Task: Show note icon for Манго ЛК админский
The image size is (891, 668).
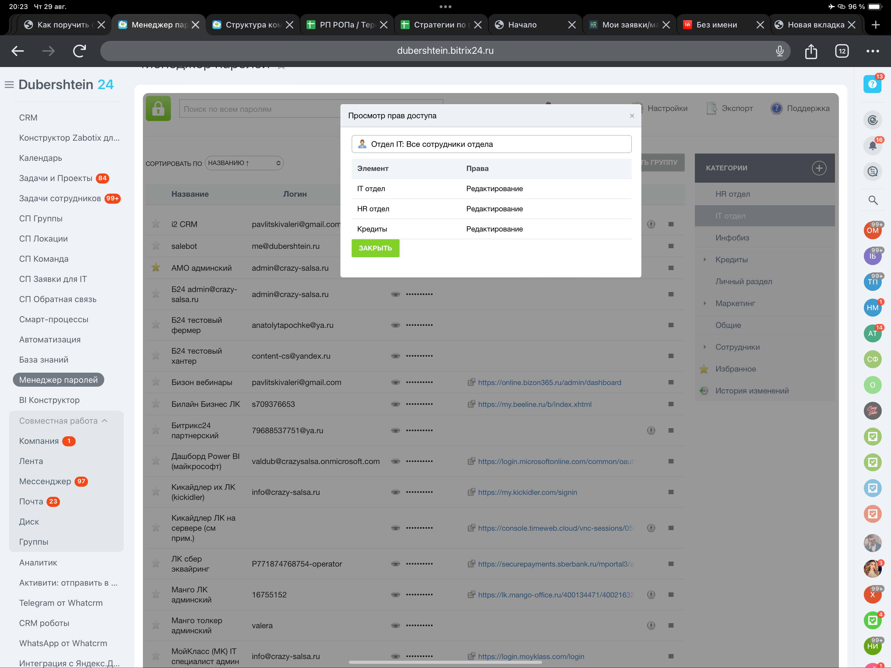Action: click(x=651, y=595)
